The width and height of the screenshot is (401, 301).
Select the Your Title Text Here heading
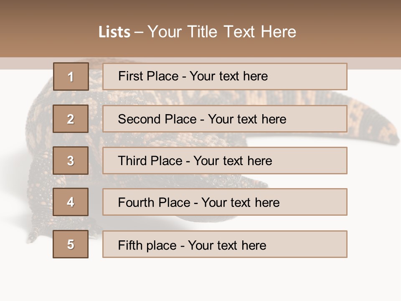(222, 32)
